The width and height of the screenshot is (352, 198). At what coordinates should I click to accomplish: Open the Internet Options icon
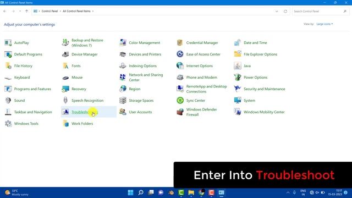click(180, 66)
